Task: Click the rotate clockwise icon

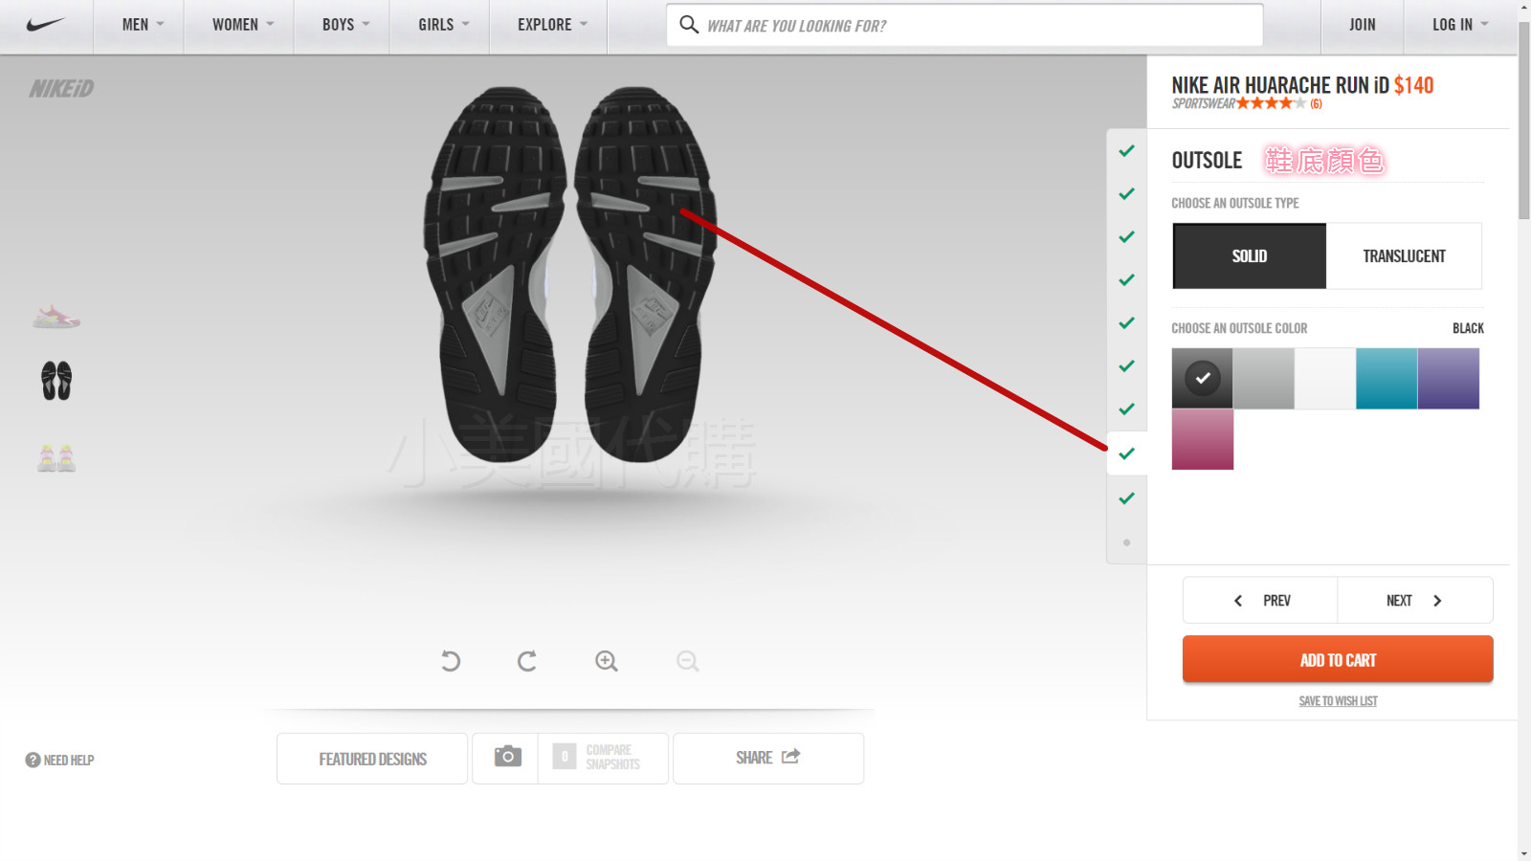Action: tap(526, 661)
